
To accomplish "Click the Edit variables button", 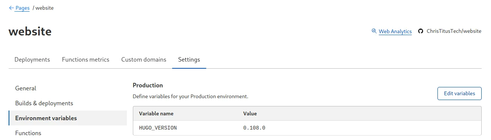I will (460, 93).
